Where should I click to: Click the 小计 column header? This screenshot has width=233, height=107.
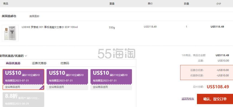[218, 4]
